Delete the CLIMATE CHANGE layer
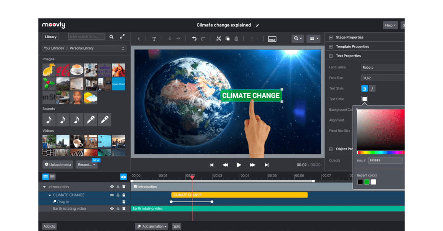Image resolution: width=443 pixels, height=231 pixels. point(124,195)
